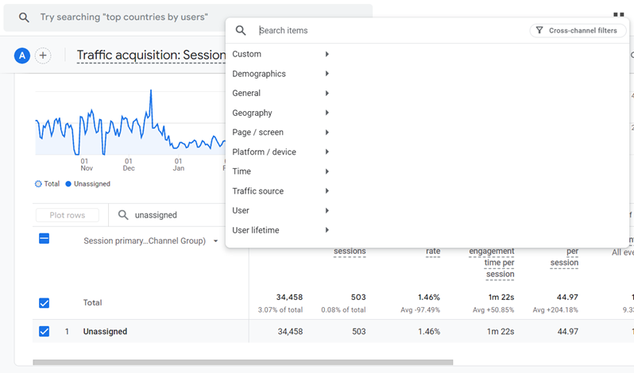Screen dimensions: 634x373
Task: Select the Page / screen menu category
Action: [x=257, y=133]
